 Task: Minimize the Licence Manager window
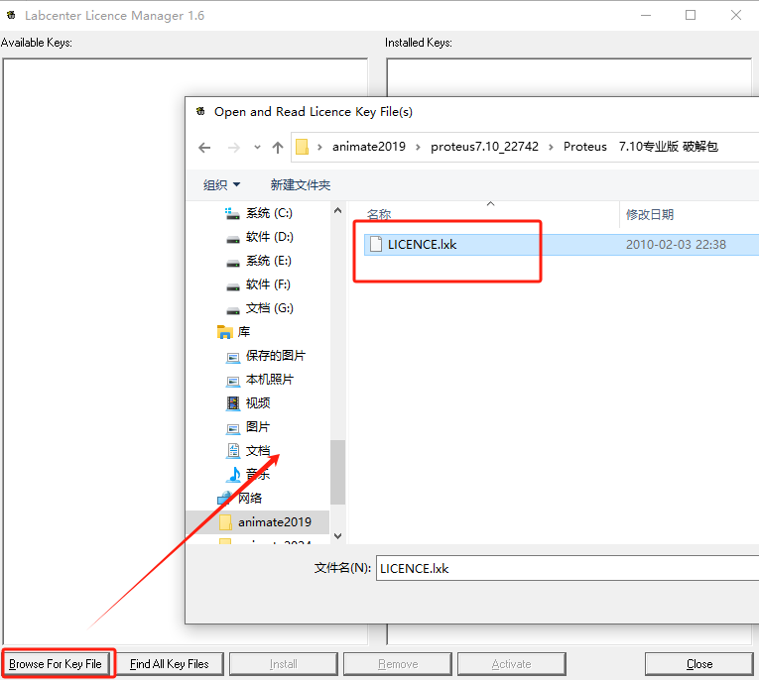[x=646, y=15]
